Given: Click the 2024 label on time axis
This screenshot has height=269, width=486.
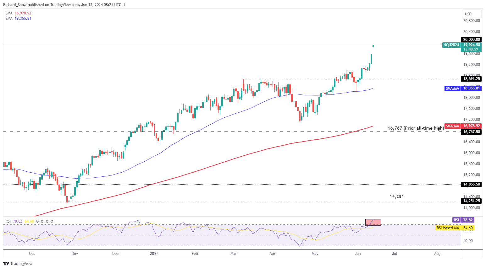Looking at the screenshot, I should pyautogui.click(x=154, y=254).
